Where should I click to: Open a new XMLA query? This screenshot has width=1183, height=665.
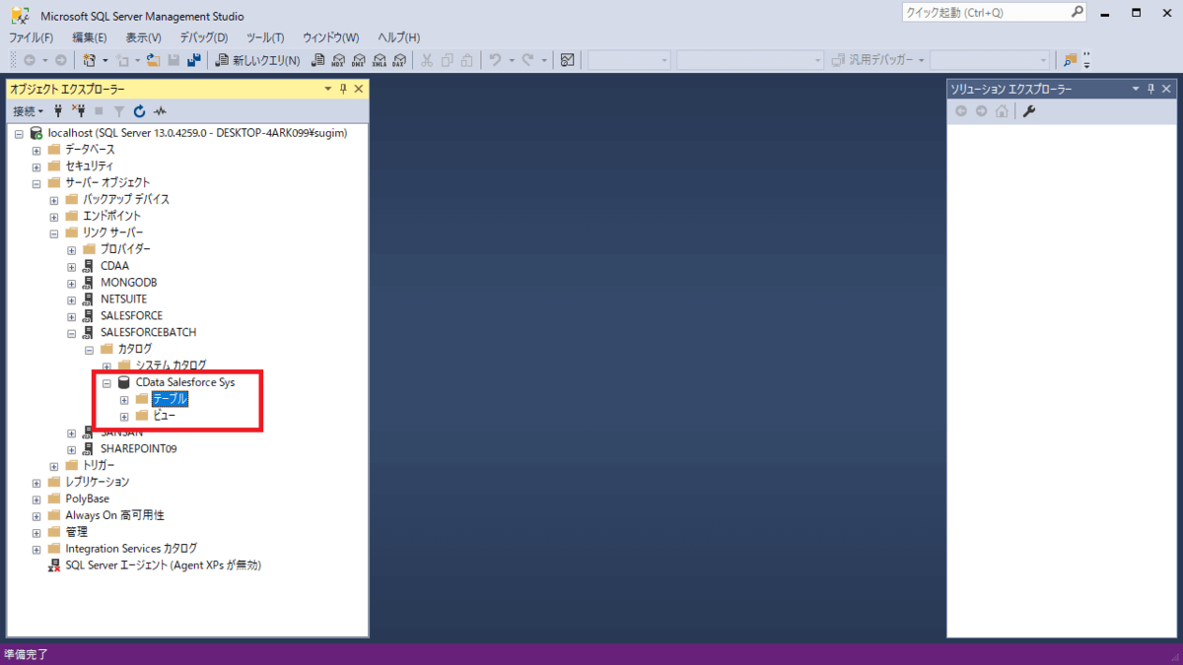379,60
